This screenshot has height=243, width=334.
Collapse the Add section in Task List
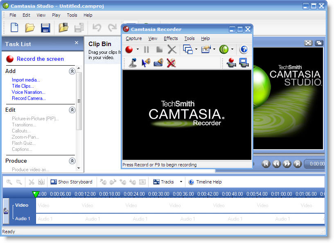(x=72, y=71)
